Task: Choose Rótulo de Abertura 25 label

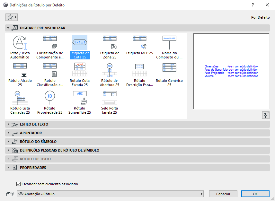Action: tap(110, 75)
